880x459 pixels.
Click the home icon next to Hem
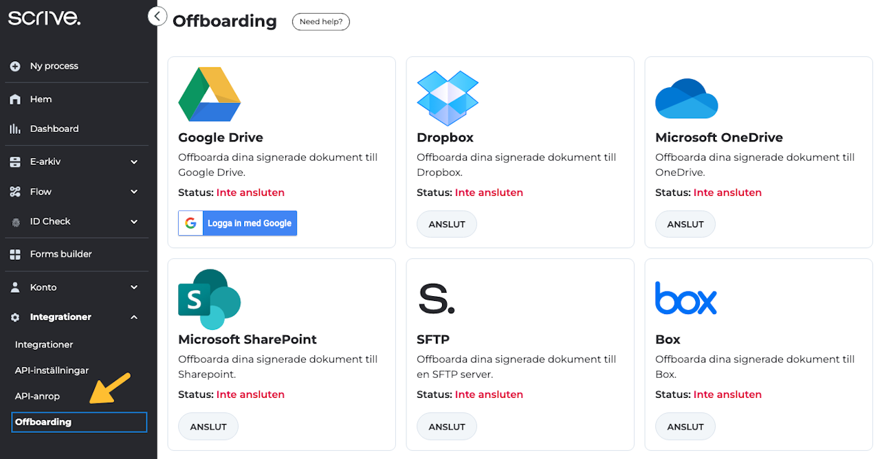tap(15, 100)
